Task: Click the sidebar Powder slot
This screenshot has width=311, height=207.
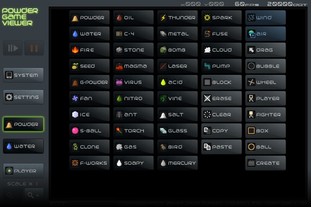Action: [23, 124]
